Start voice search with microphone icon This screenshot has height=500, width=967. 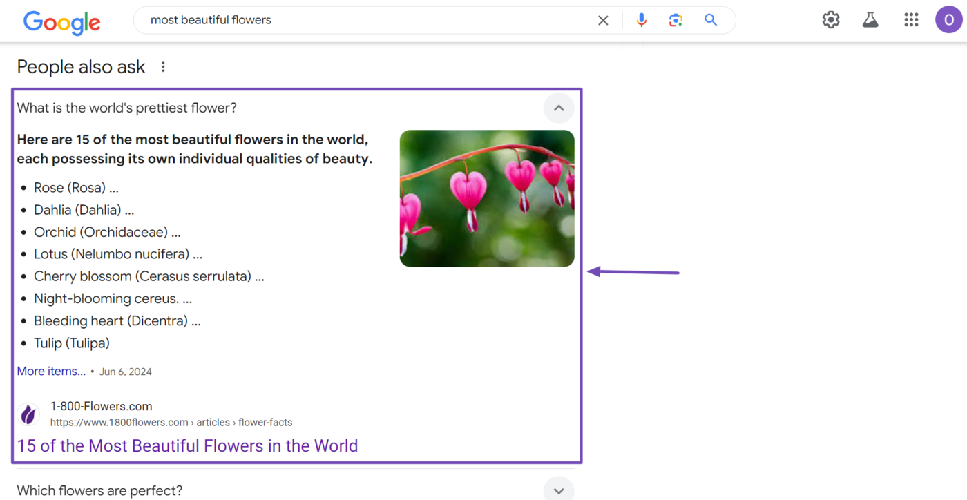pyautogui.click(x=642, y=20)
